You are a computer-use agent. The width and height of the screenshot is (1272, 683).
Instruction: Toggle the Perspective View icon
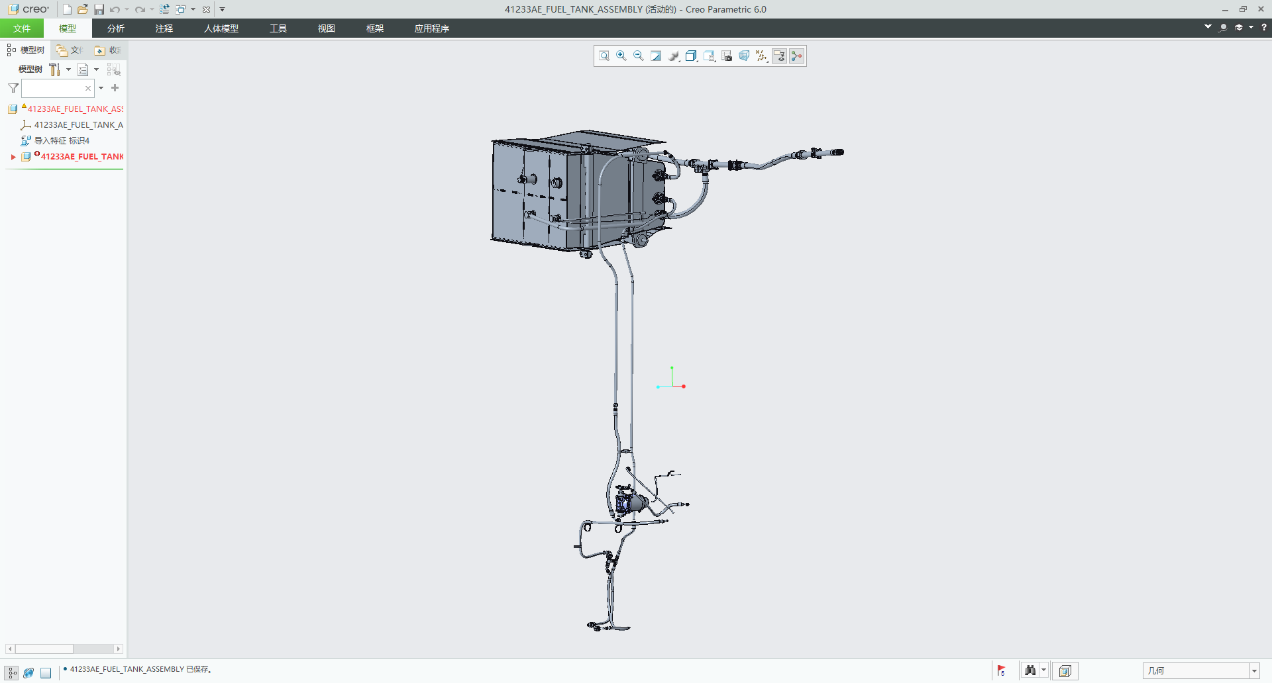(744, 56)
